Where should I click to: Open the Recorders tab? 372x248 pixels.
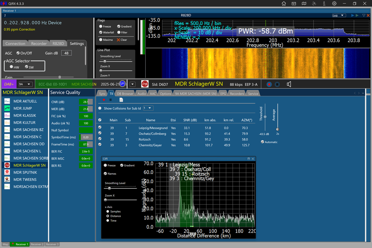point(237,94)
